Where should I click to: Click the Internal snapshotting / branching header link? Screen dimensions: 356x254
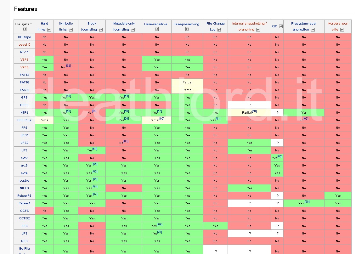tap(249, 26)
